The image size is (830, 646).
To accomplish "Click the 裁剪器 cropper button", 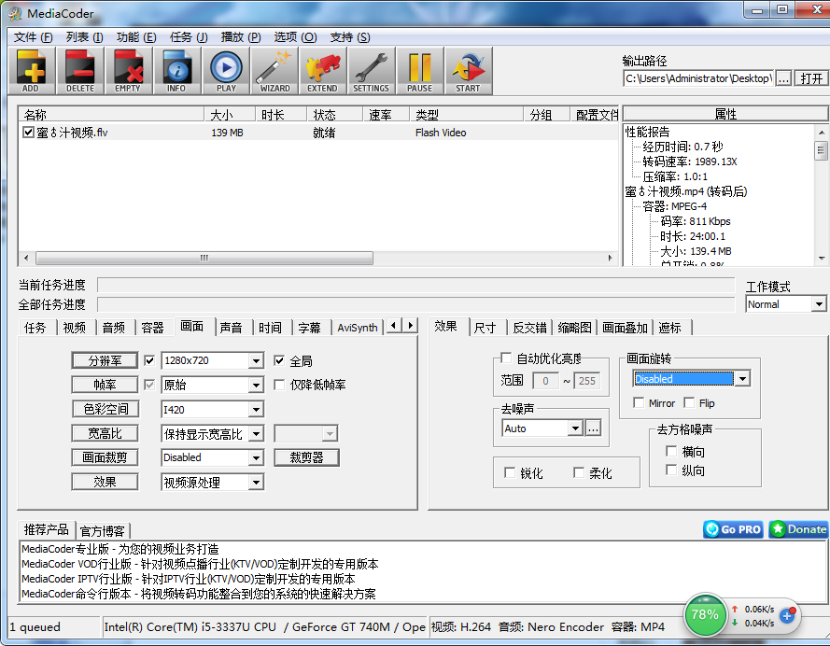I will click(306, 457).
